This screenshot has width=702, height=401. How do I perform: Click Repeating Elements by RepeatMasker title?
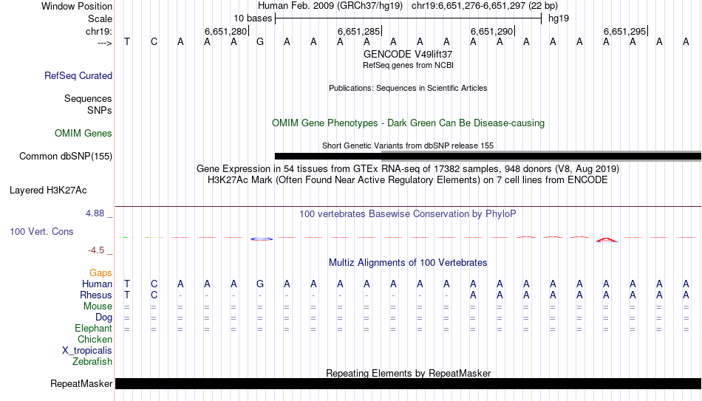pyautogui.click(x=409, y=373)
